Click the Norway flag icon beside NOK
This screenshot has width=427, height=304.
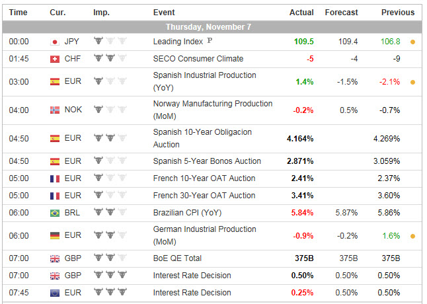pyautogui.click(x=55, y=110)
